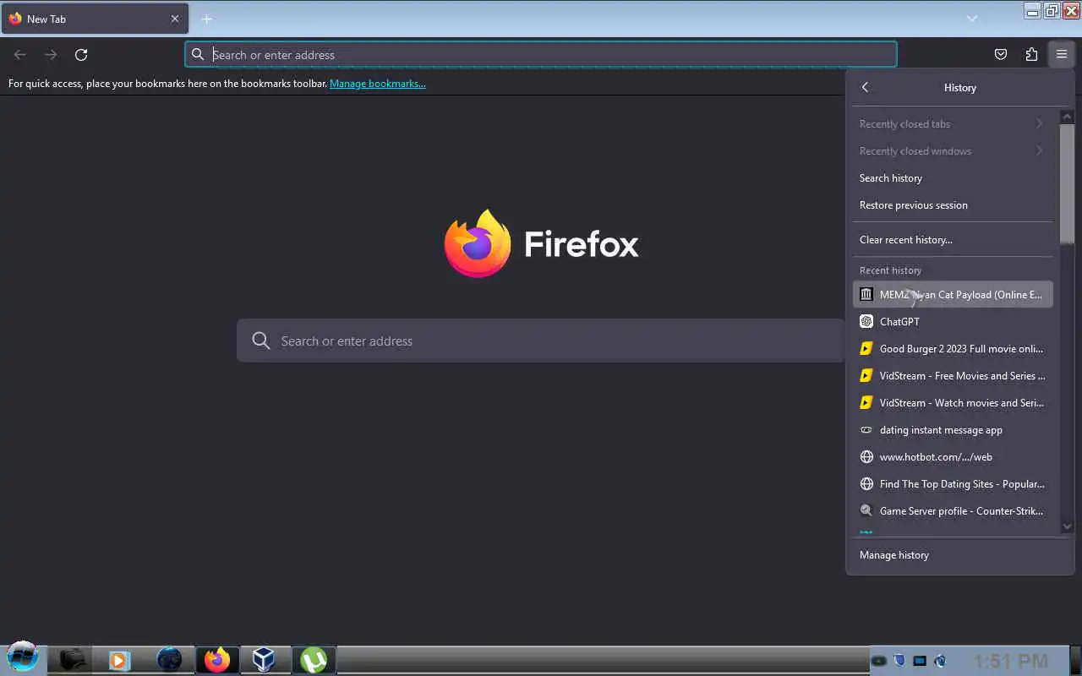The width and height of the screenshot is (1082, 676).
Task: Open Good Burger 2 2023 history entry
Action: point(953,349)
